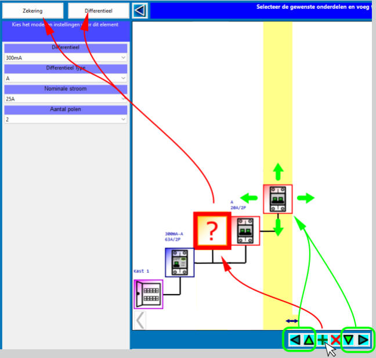The height and width of the screenshot is (358, 376).
Task: Click the move right triangle button
Action: [x=363, y=340]
